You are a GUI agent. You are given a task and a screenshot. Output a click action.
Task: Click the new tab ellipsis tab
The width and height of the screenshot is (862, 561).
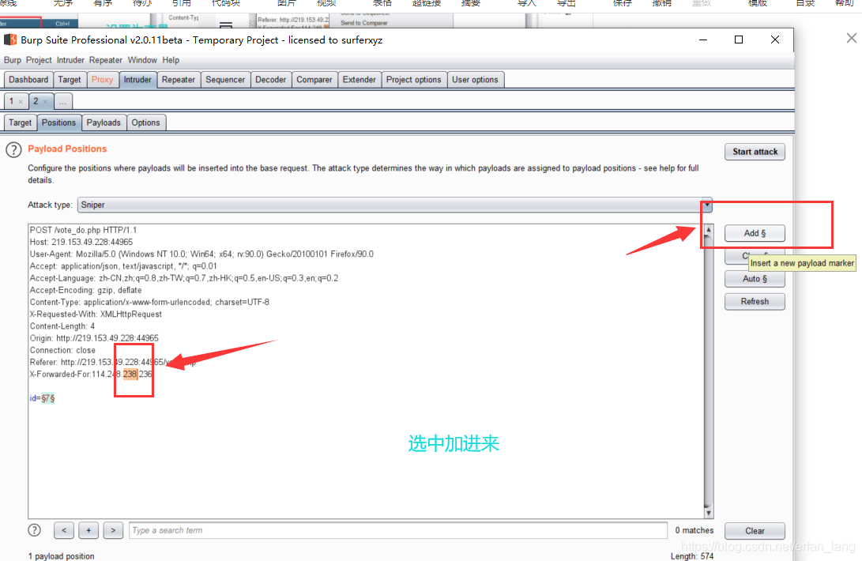tap(62, 101)
